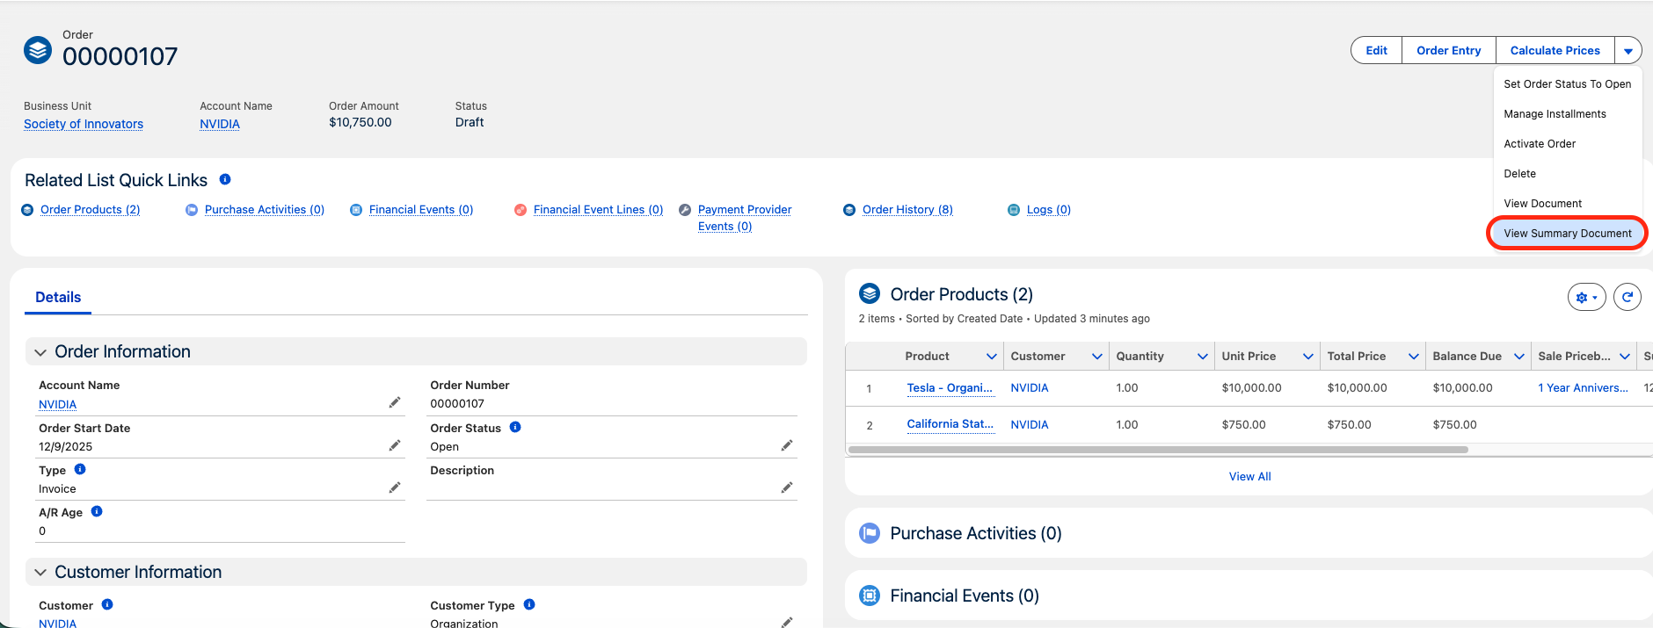Click the Financial Events card icon
The image size is (1653, 628).
click(x=870, y=596)
